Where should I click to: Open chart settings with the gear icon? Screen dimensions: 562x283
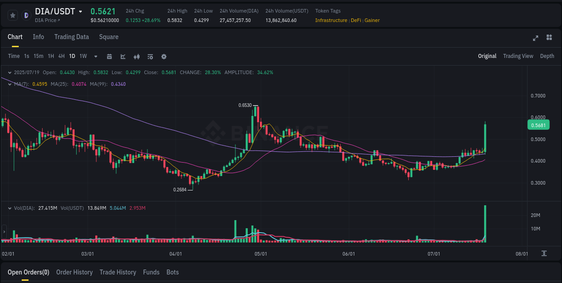(x=164, y=57)
